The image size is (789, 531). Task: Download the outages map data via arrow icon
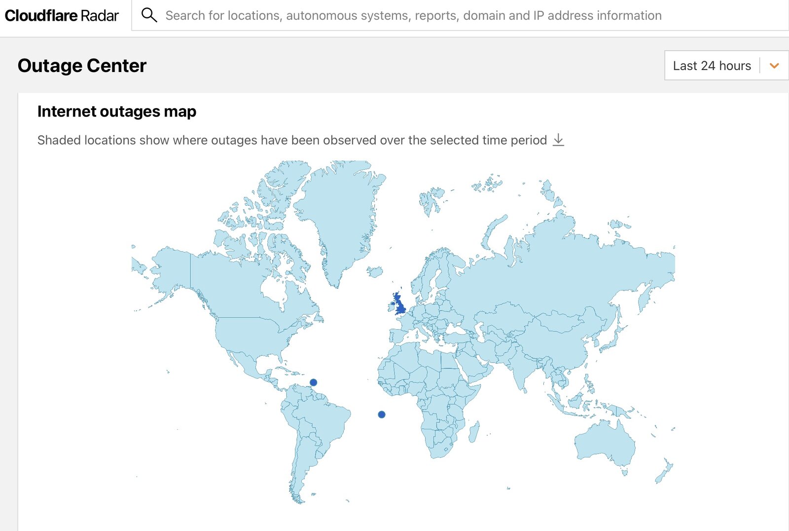coord(558,140)
